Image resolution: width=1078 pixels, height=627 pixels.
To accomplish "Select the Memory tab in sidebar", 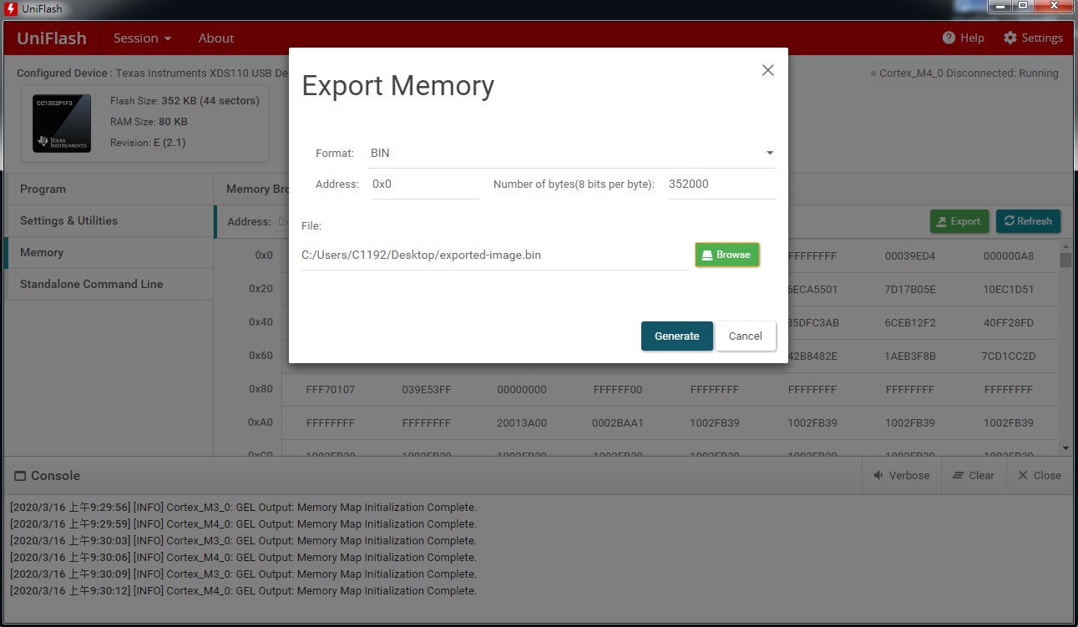I will (x=109, y=253).
